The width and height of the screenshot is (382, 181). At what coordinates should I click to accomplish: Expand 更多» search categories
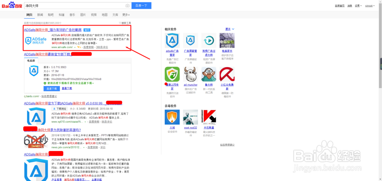click(126, 15)
